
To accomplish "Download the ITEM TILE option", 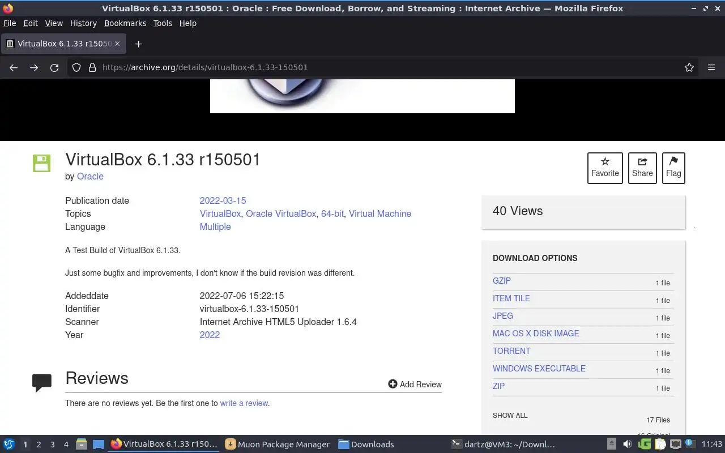I will click(511, 298).
